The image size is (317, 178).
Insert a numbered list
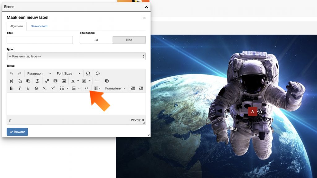coord(74,88)
